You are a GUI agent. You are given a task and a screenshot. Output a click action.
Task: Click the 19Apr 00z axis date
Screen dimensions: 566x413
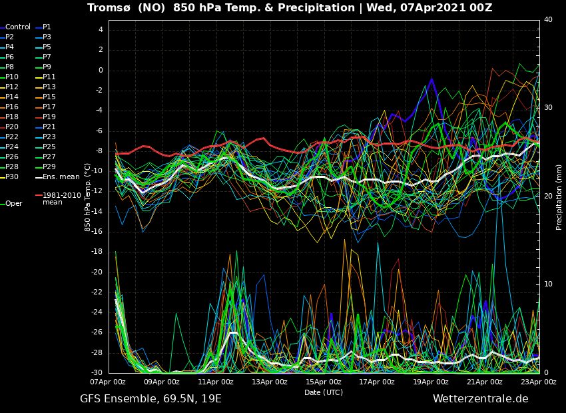click(432, 382)
